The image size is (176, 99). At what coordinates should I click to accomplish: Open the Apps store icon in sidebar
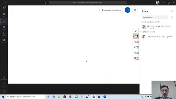pos(4,78)
